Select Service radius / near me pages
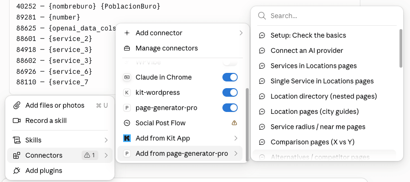Viewport: 410px width, 182px height. [324, 127]
